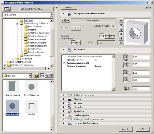Switch browser to large icons view

(42, 76)
